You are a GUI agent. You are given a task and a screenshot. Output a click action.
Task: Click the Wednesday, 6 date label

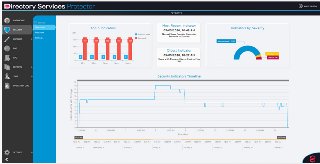[x=99, y=147]
